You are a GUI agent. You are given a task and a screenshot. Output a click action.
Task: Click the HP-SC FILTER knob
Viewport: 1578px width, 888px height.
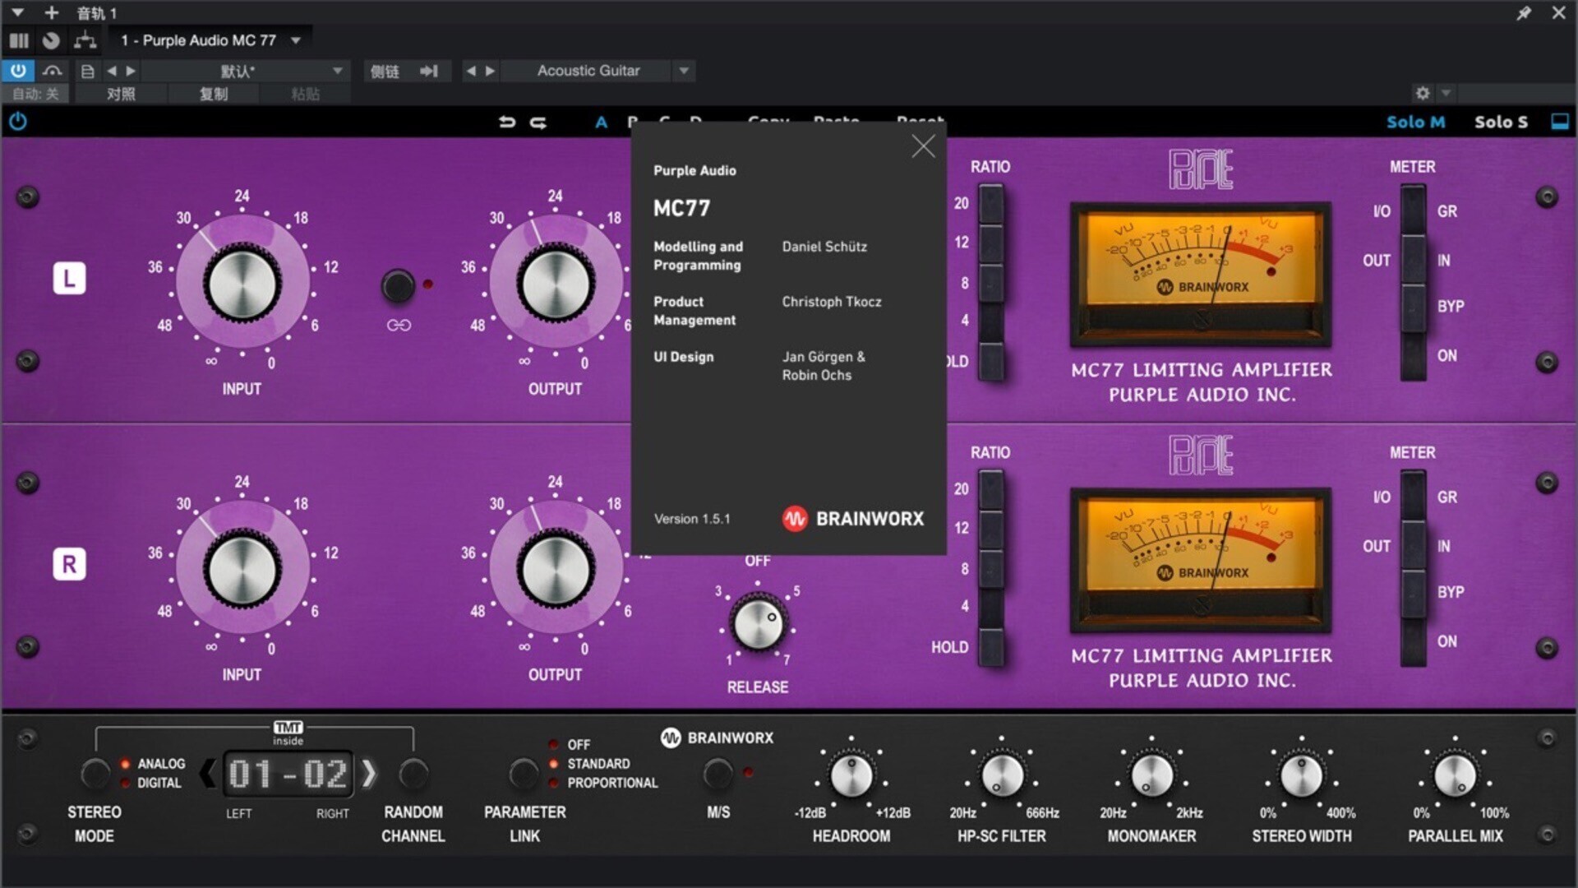(1002, 776)
